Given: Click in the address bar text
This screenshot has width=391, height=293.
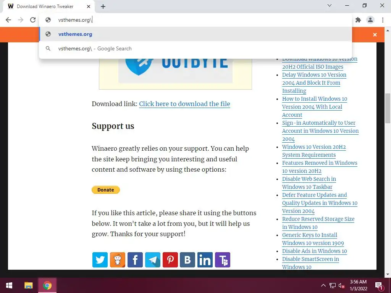Looking at the screenshot, I should pos(75,20).
